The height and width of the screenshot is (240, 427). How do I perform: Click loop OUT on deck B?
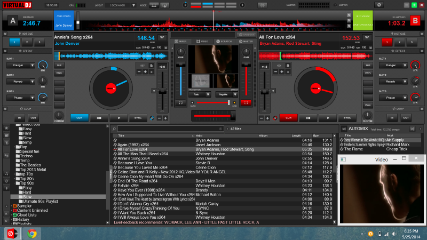tap(406, 118)
